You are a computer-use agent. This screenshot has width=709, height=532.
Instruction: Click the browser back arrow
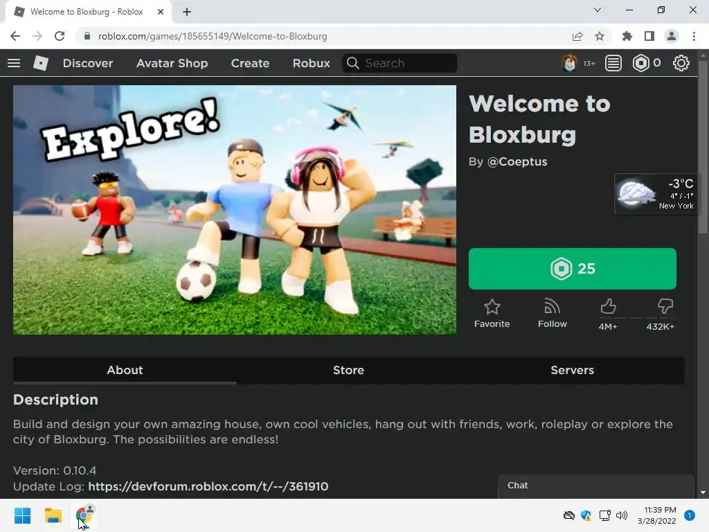click(x=15, y=36)
